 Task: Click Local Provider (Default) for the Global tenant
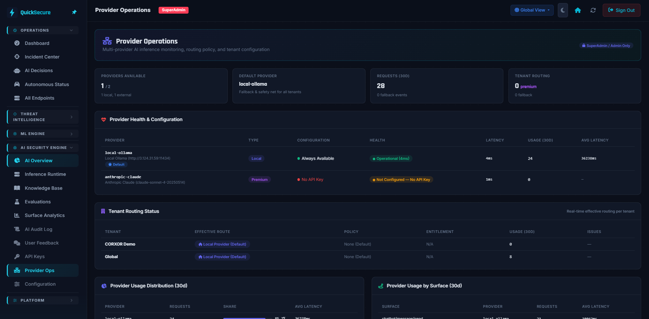pos(222,257)
